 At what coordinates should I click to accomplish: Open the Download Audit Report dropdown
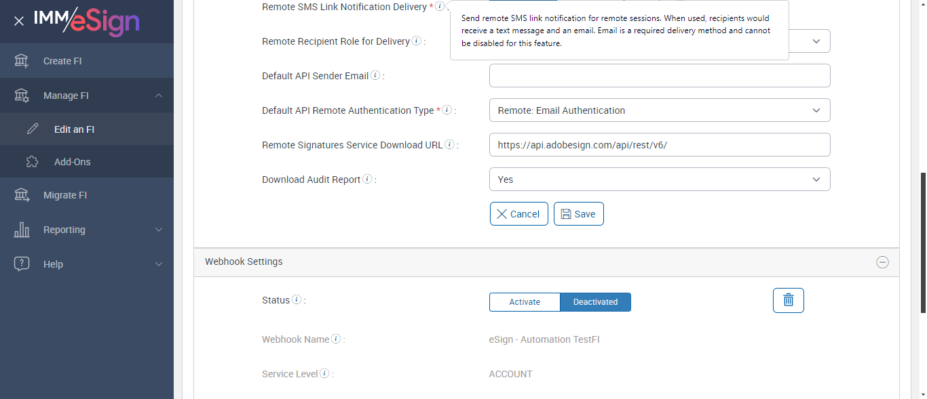click(659, 180)
